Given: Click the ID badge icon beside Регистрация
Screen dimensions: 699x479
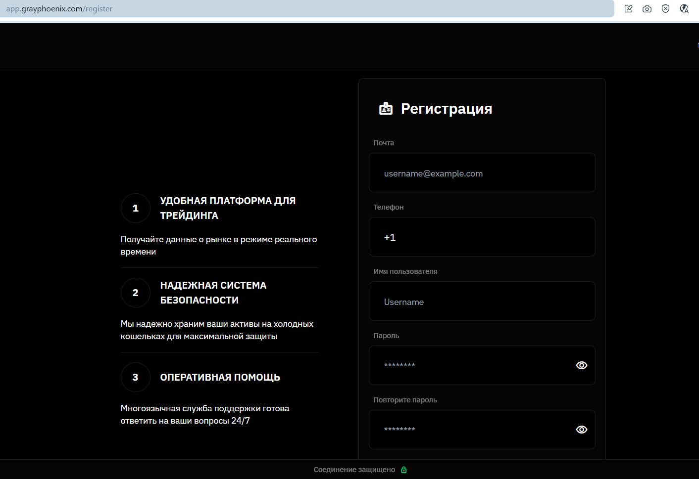Looking at the screenshot, I should point(386,109).
